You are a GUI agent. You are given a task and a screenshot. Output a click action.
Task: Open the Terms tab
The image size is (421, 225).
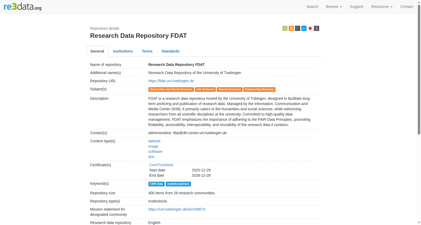(x=147, y=51)
